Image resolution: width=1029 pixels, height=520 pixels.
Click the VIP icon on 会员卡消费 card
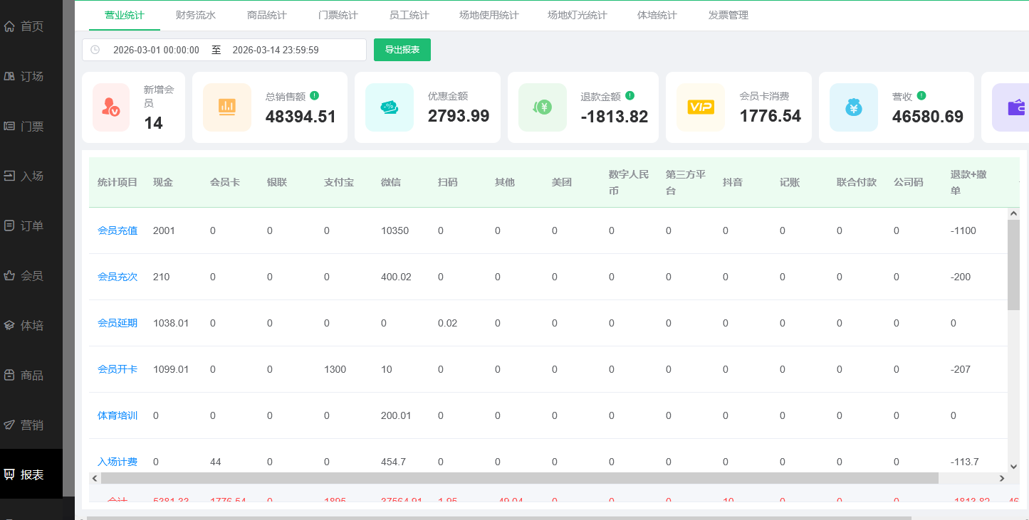coord(700,107)
